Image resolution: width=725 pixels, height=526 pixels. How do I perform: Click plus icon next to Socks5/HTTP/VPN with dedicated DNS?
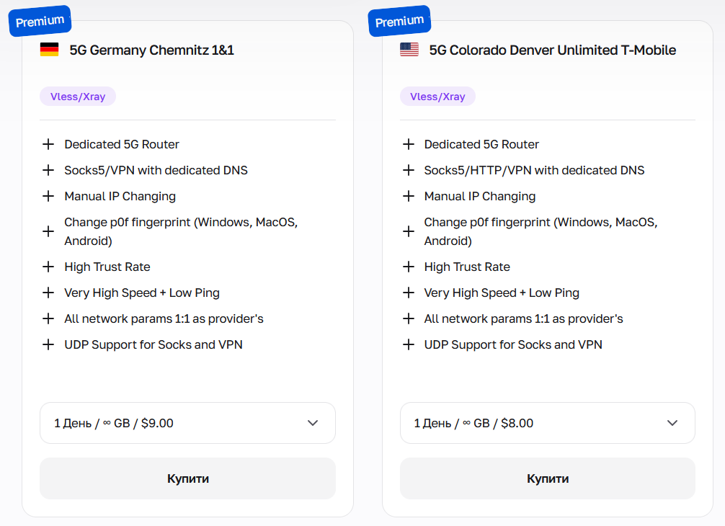point(409,170)
